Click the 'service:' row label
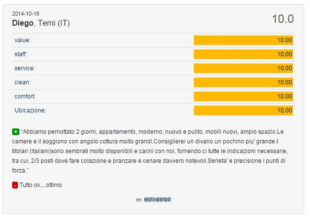 [x=25, y=68]
